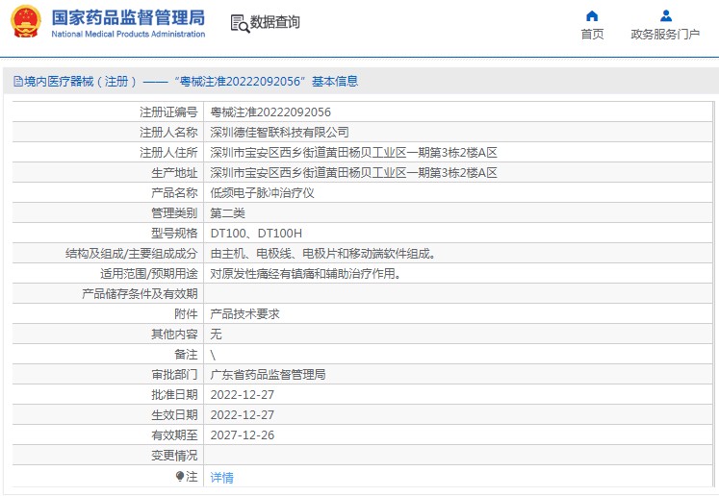Click the 注册人住所 address value
The width and height of the screenshot is (719, 496).
click(x=353, y=153)
